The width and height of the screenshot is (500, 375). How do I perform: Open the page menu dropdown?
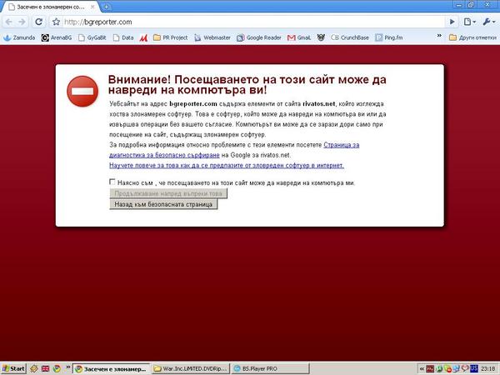(x=470, y=22)
